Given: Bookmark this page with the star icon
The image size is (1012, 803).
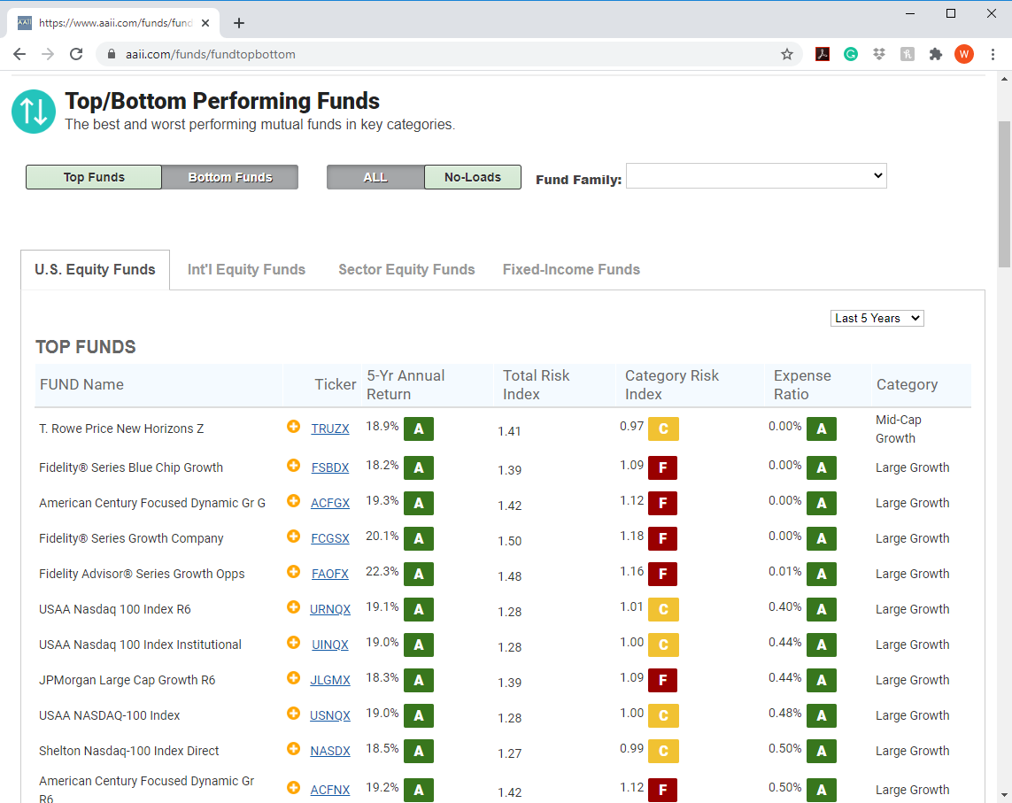Looking at the screenshot, I should (x=787, y=54).
